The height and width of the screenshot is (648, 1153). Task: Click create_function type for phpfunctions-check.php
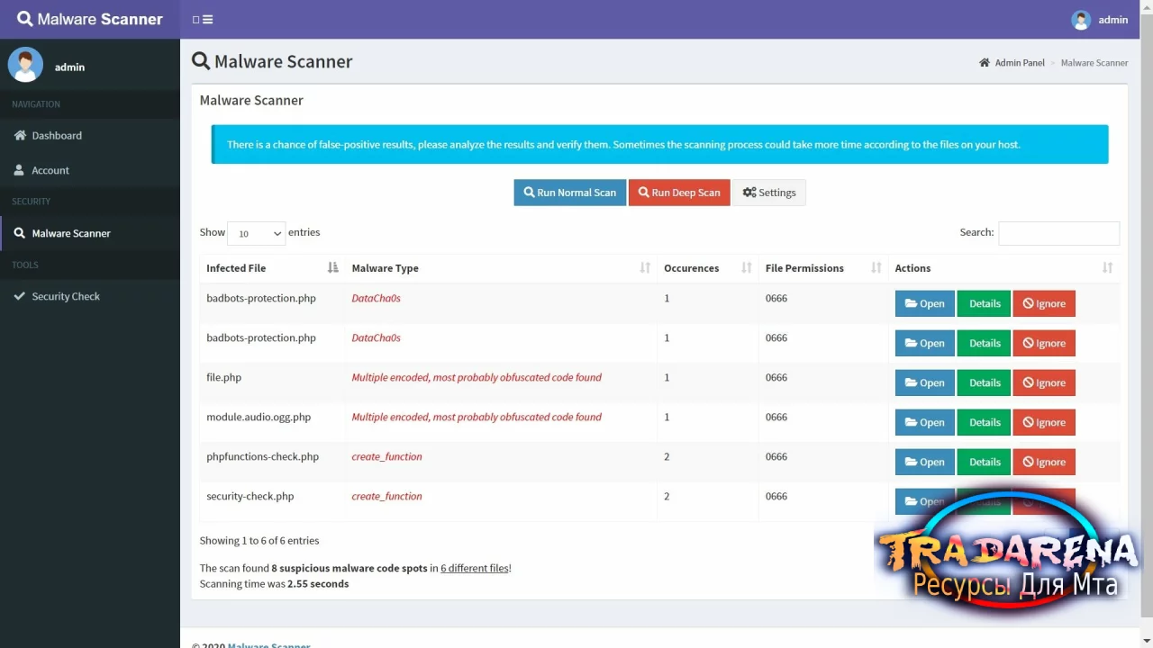386,456
